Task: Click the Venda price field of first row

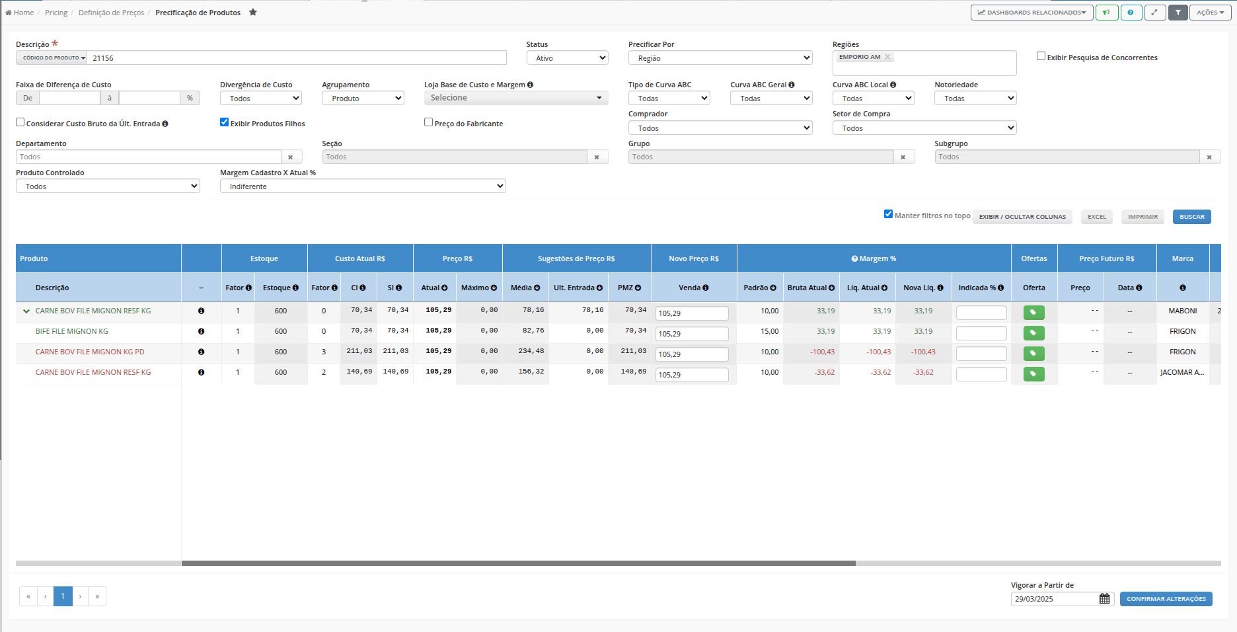Action: (x=692, y=313)
